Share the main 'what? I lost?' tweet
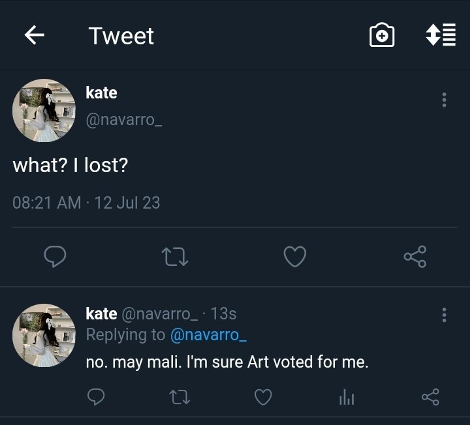This screenshot has width=470, height=425. [x=415, y=256]
